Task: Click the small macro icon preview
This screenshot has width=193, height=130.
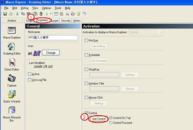Action: [30, 53]
